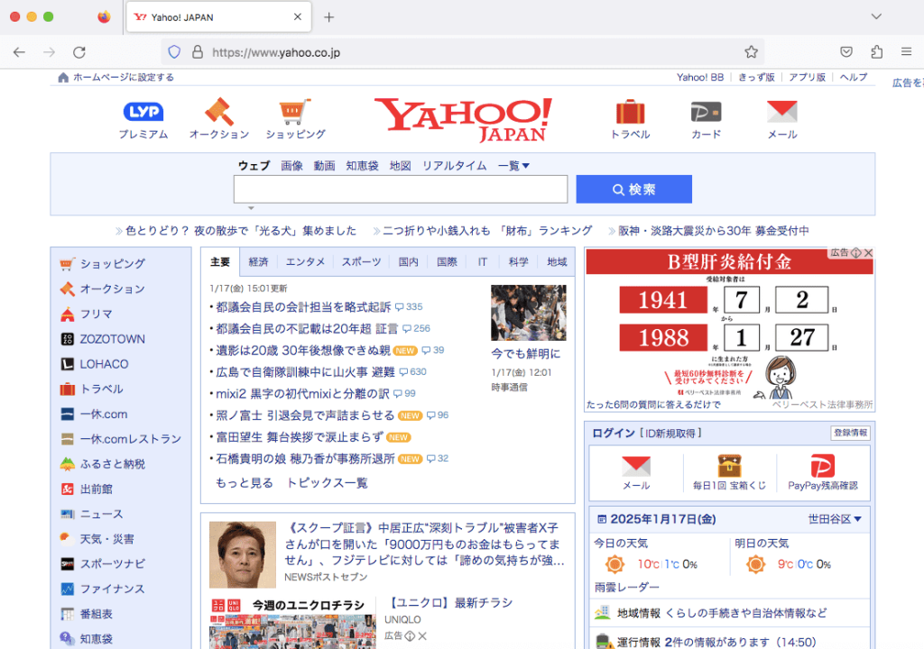The width and height of the screenshot is (924, 649).
Task: Click the 宝箱くじ treasure chest icon
Action: tap(729, 466)
